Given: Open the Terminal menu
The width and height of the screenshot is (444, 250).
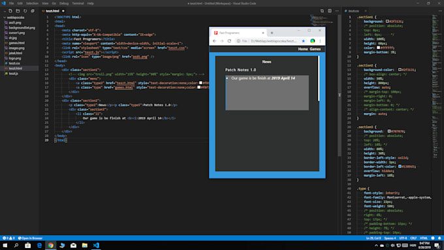Looking at the screenshot, I should (78, 3).
